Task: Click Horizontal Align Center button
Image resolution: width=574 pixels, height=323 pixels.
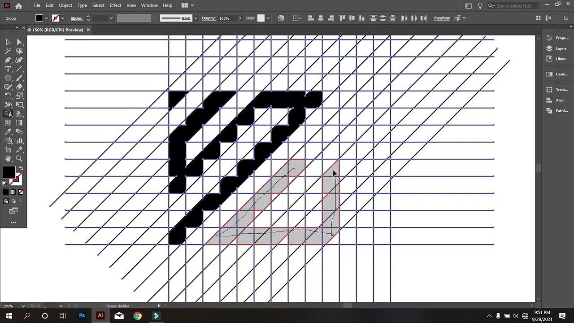Action: [321, 18]
